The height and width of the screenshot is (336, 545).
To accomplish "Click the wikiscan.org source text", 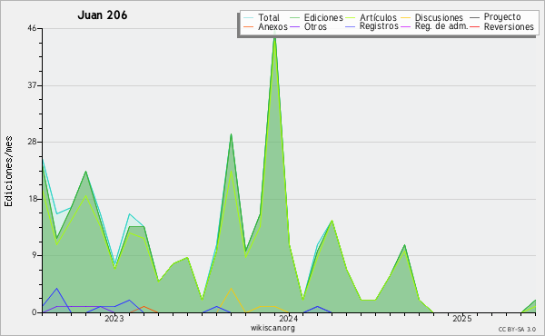I will (x=272, y=328).
